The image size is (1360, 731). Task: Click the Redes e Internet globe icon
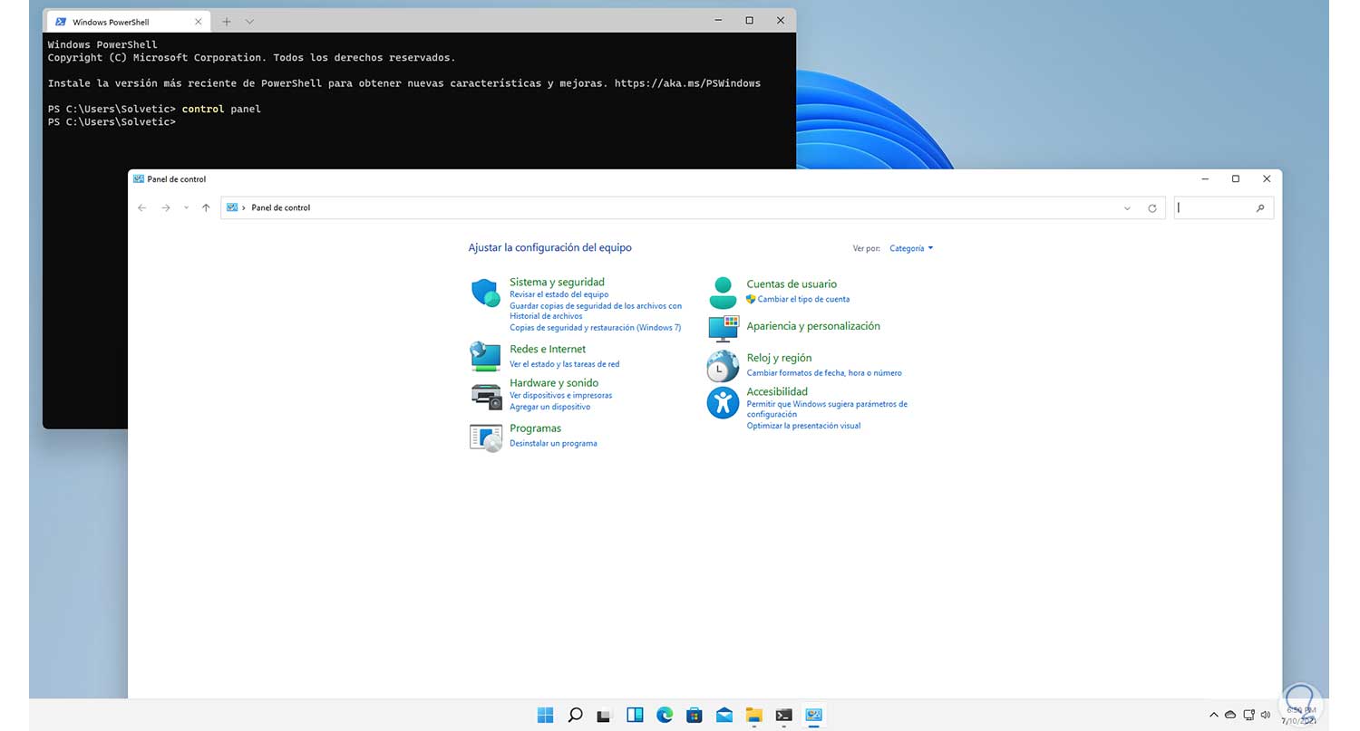pyautogui.click(x=486, y=356)
